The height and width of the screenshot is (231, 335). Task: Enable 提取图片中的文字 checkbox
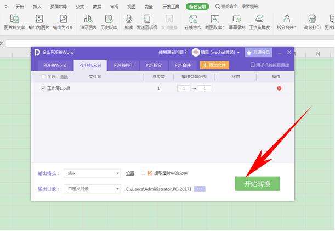(143, 173)
